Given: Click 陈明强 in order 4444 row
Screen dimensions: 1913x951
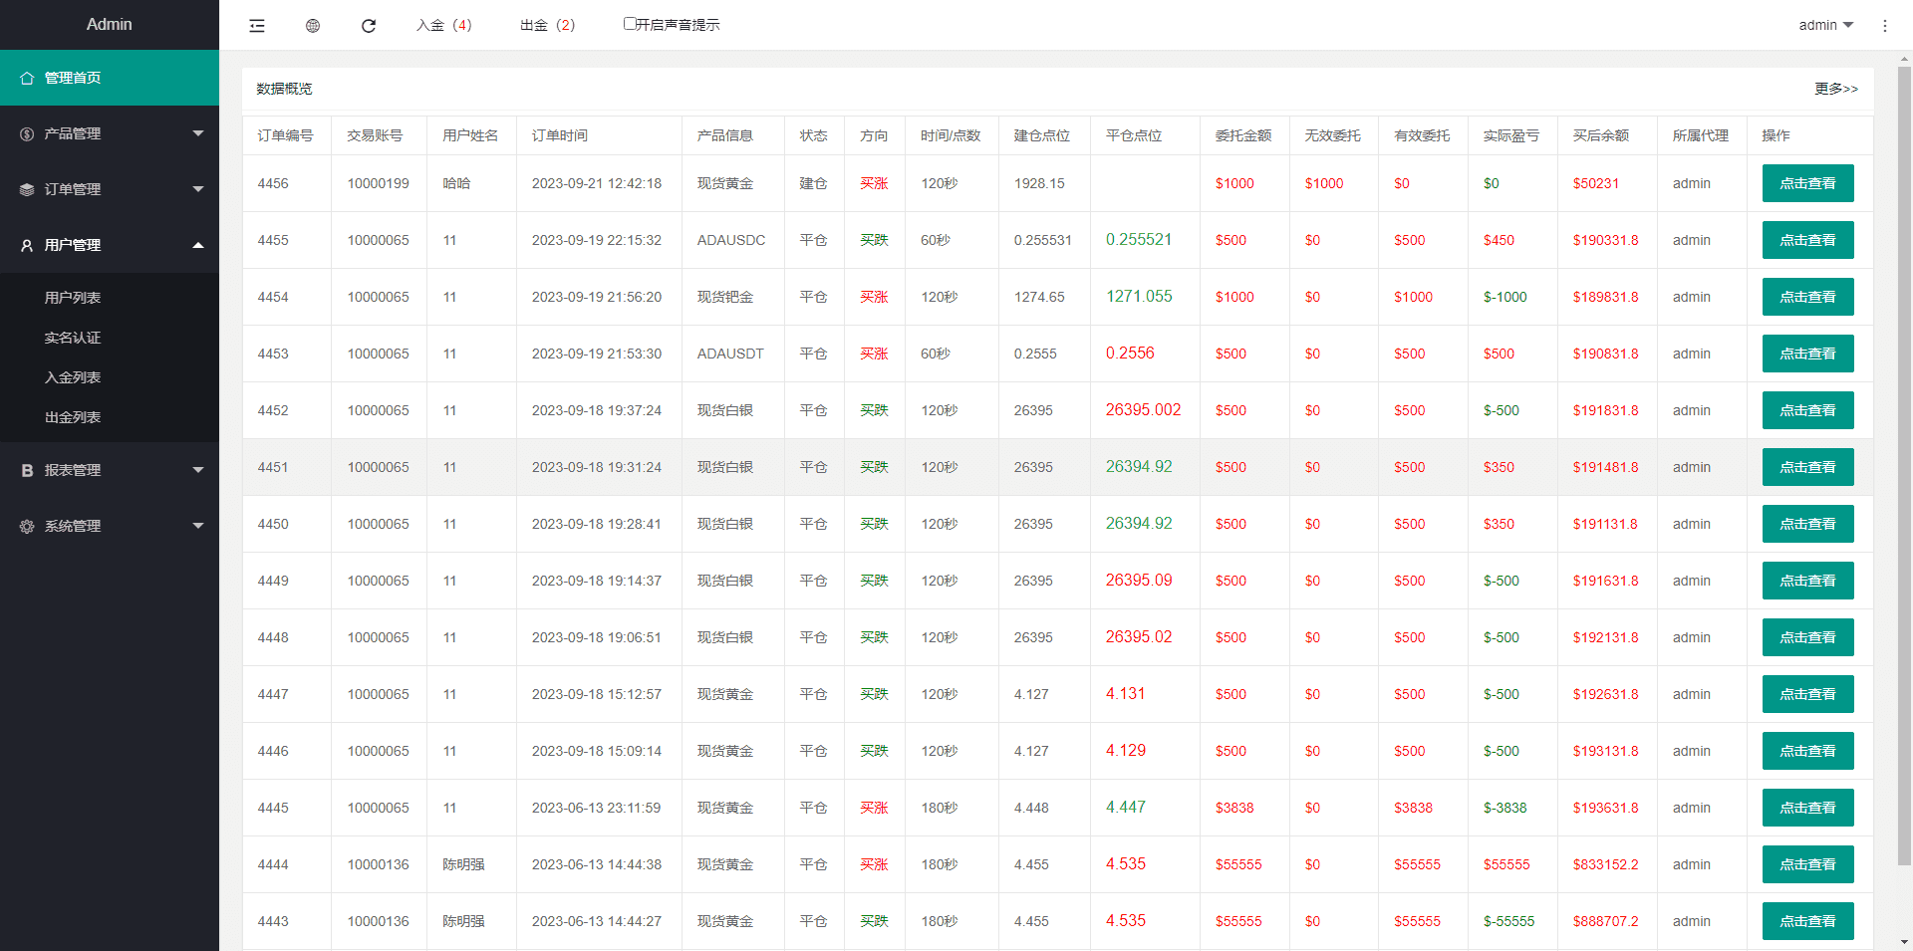Looking at the screenshot, I should (x=463, y=864).
